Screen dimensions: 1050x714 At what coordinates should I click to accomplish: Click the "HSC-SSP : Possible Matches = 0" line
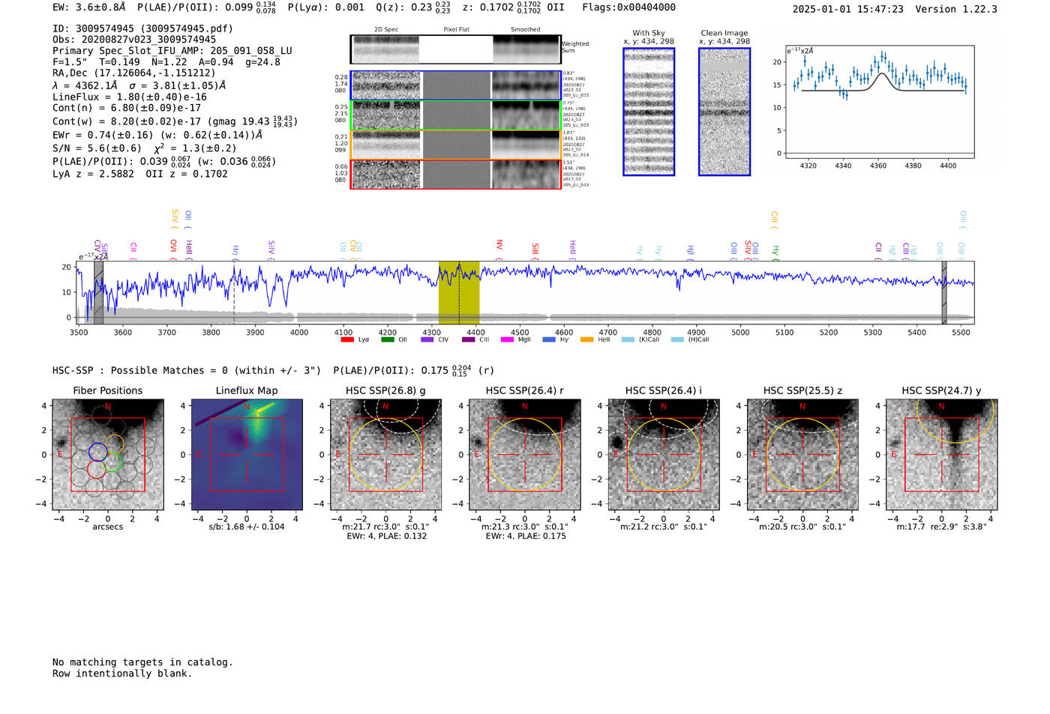click(x=140, y=370)
